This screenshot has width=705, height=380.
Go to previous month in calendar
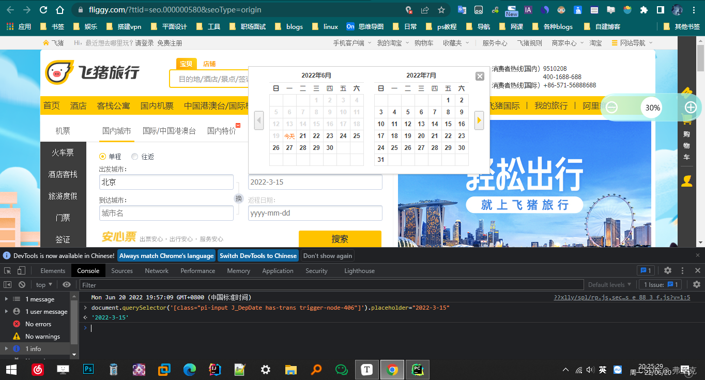click(259, 120)
